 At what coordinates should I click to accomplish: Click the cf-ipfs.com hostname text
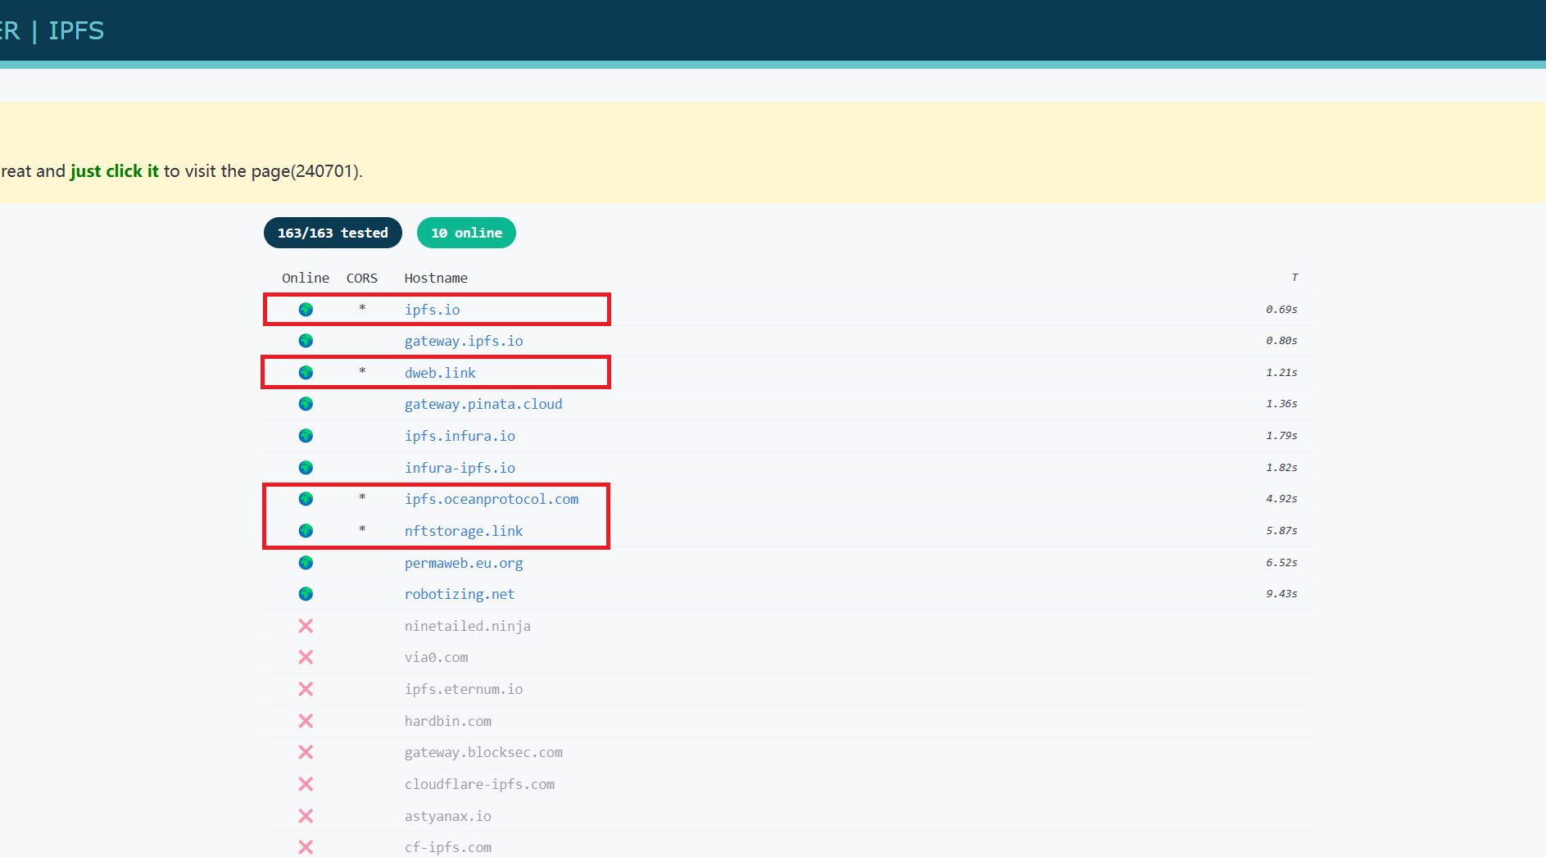448,847
